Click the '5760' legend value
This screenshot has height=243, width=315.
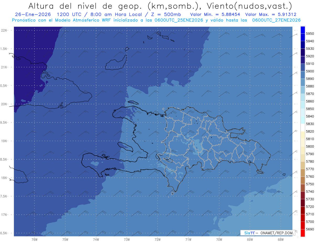click(x=310, y=176)
